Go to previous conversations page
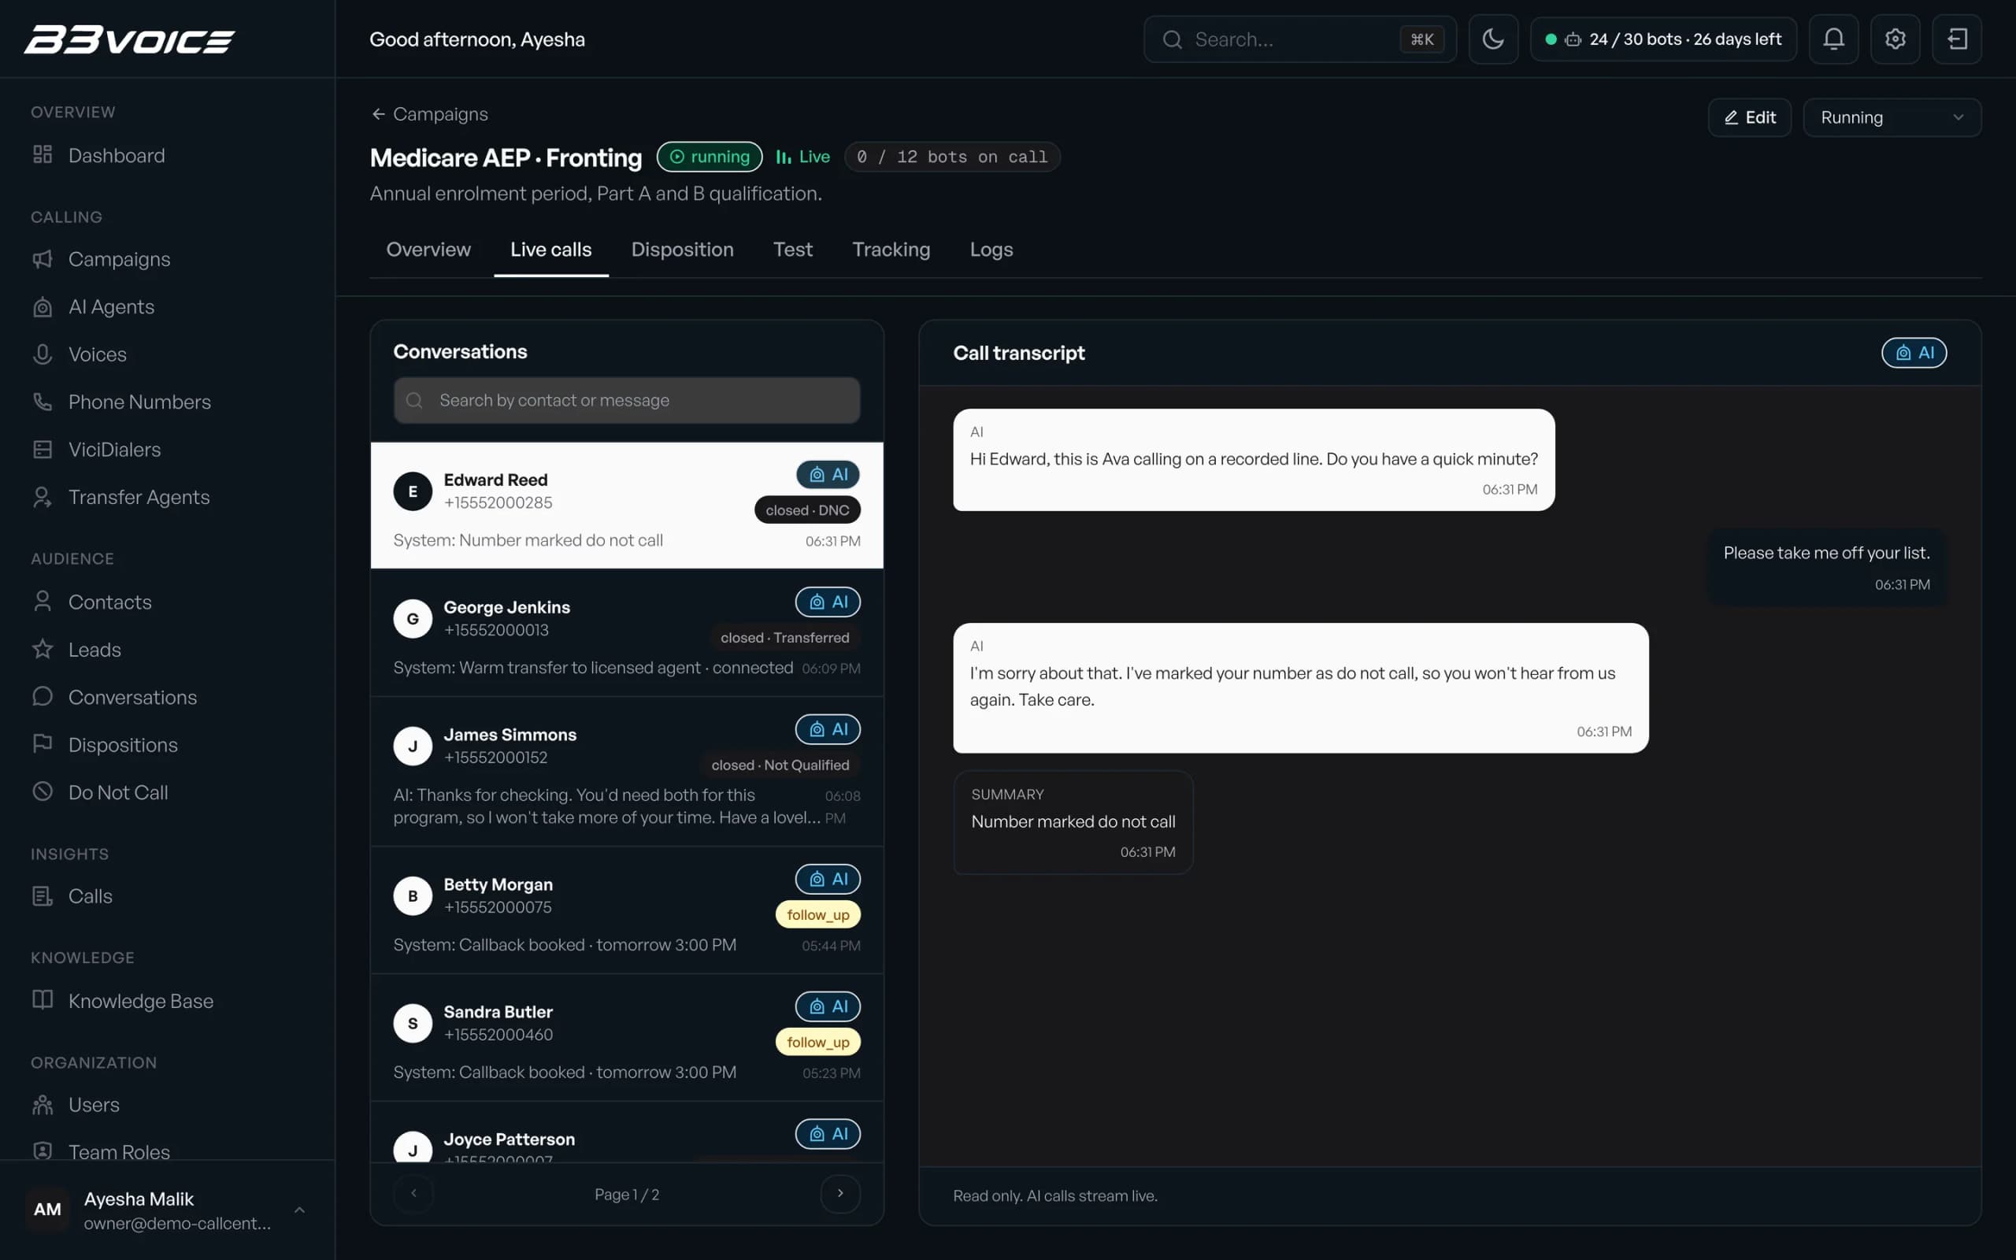 pos(413,1193)
